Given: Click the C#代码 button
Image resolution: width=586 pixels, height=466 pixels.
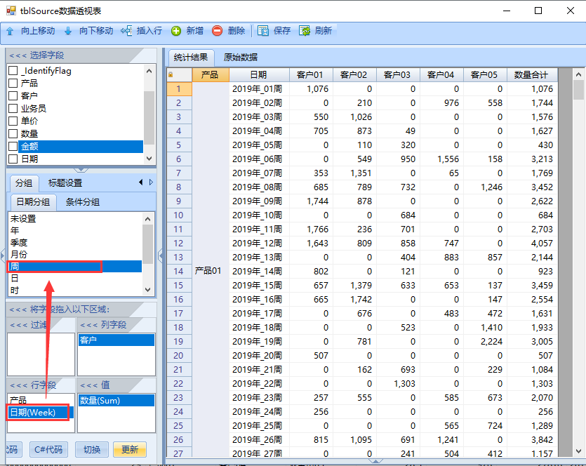Looking at the screenshot, I should click(x=48, y=449).
